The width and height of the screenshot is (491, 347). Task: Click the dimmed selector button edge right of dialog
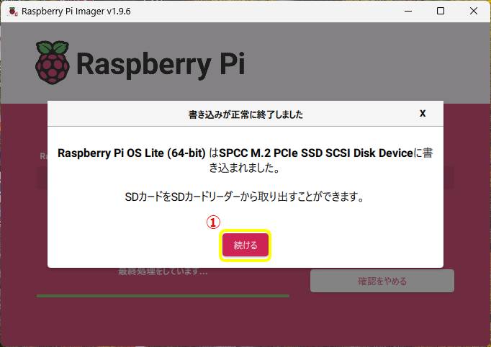coord(449,178)
